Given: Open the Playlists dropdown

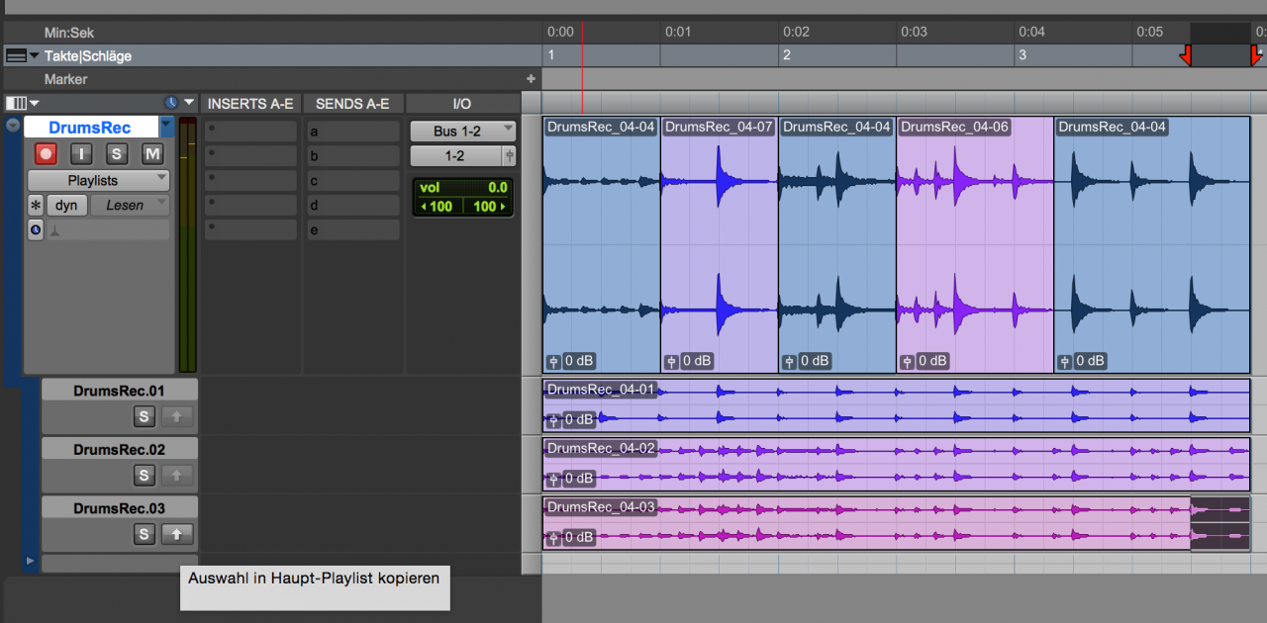Looking at the screenshot, I should click(98, 180).
